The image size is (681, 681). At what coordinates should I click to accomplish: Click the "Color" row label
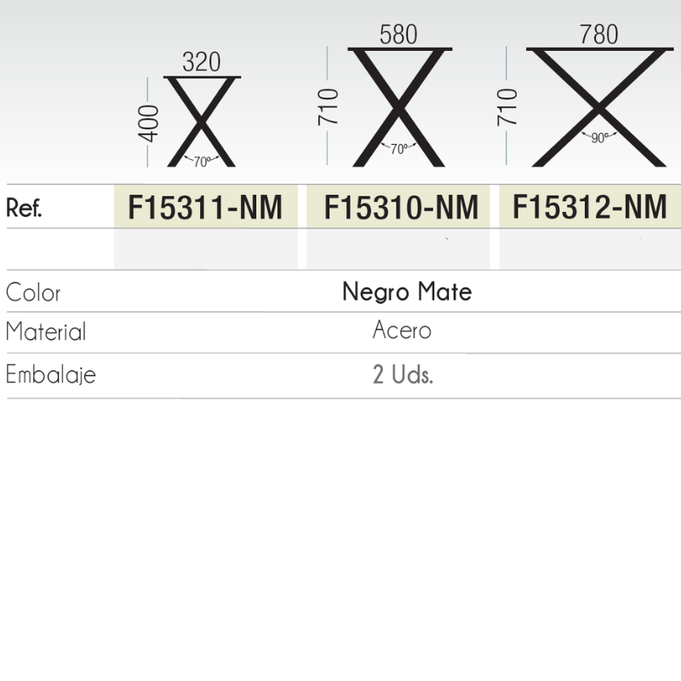(x=33, y=293)
